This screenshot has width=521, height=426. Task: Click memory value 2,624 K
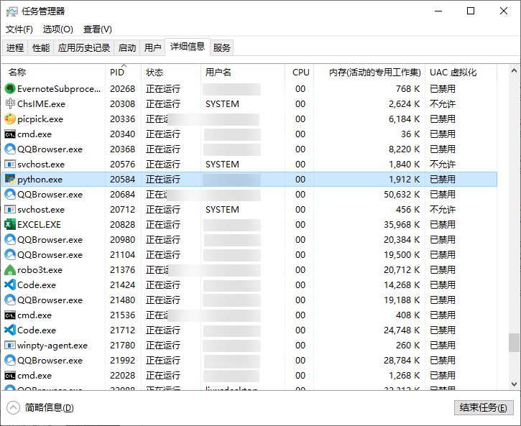[405, 104]
